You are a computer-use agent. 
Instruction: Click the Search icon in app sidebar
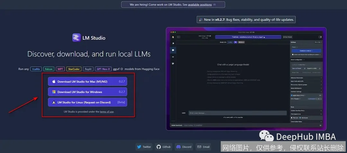pos(173,44)
